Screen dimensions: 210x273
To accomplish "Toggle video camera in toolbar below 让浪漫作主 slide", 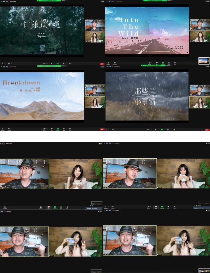I will click(9, 63).
